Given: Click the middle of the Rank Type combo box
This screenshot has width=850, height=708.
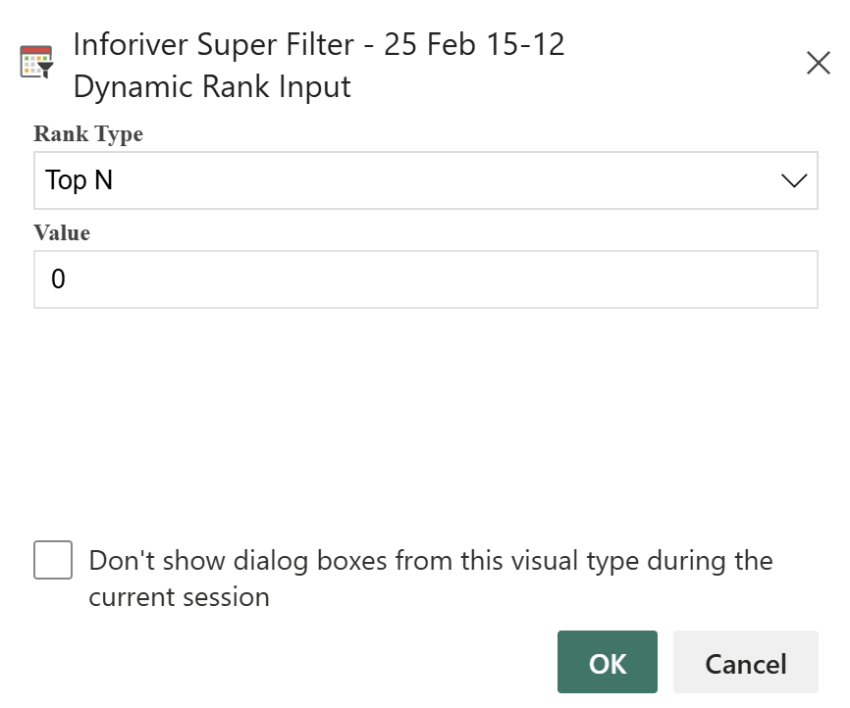Looking at the screenshot, I should pos(426,180).
